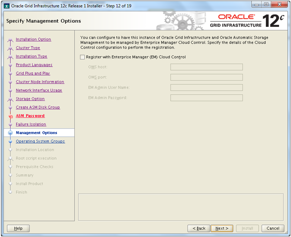This screenshot has width=291, height=237.
Task: Open the red ASM Password step
Action: tap(30, 116)
